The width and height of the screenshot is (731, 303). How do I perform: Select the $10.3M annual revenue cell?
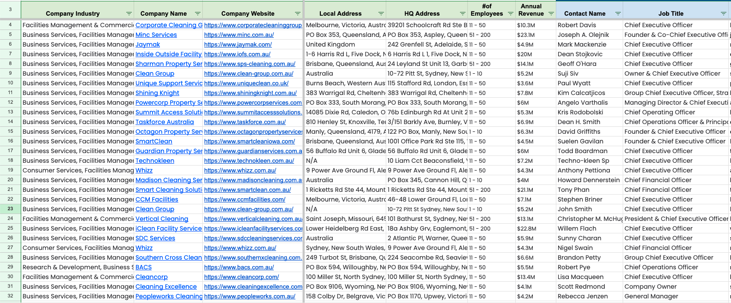[x=536, y=25]
